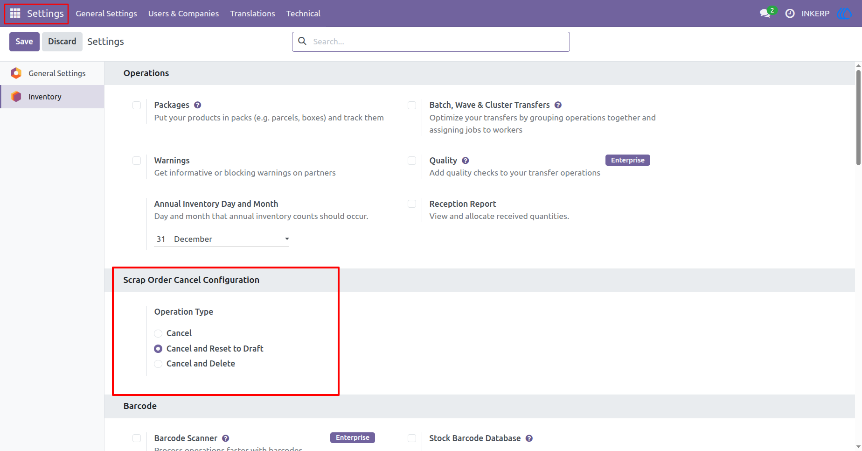Click the user avatar logo
862x451 pixels.
click(x=844, y=14)
